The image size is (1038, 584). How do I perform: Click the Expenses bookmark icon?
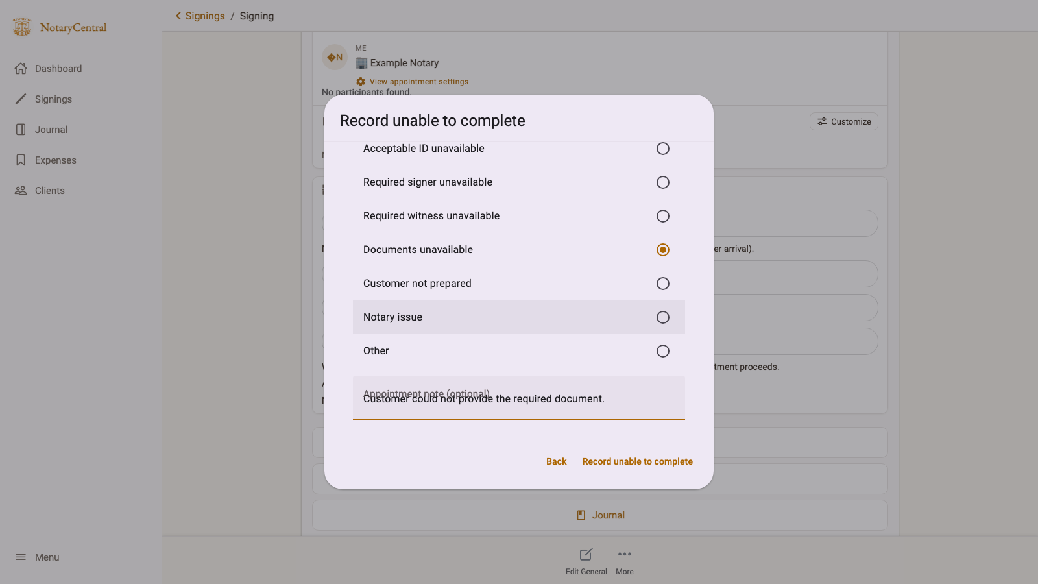(x=21, y=160)
